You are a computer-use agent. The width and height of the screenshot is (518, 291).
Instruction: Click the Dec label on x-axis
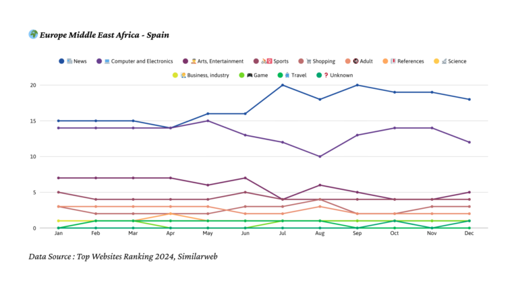[x=469, y=234]
